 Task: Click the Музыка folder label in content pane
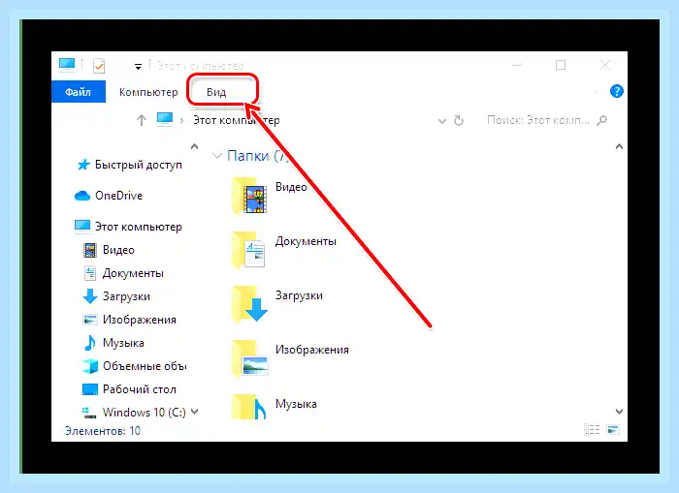[296, 404]
